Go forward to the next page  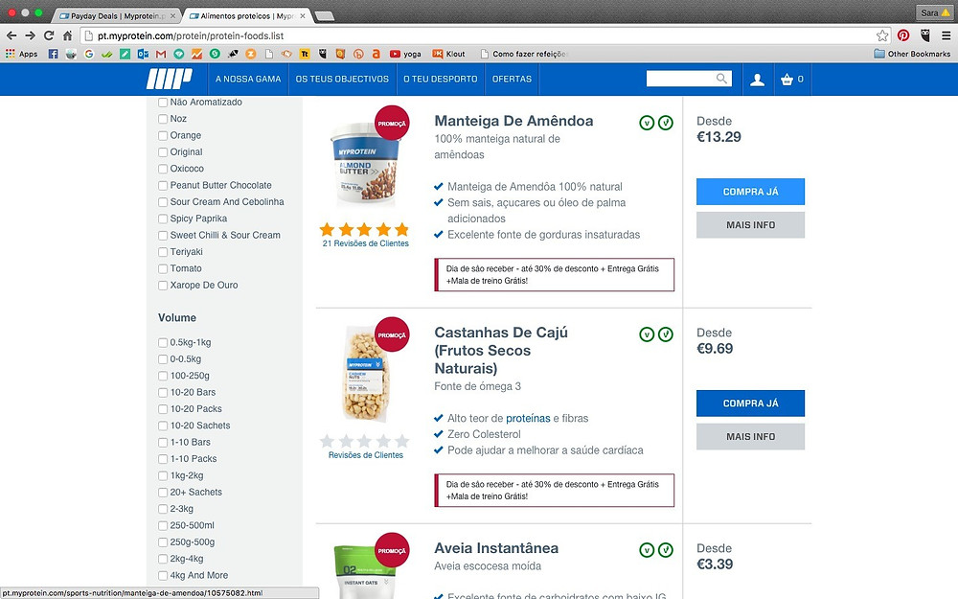[x=30, y=35]
